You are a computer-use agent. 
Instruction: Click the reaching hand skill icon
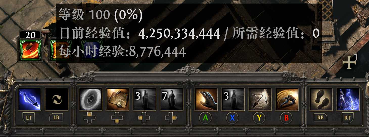click(206, 99)
